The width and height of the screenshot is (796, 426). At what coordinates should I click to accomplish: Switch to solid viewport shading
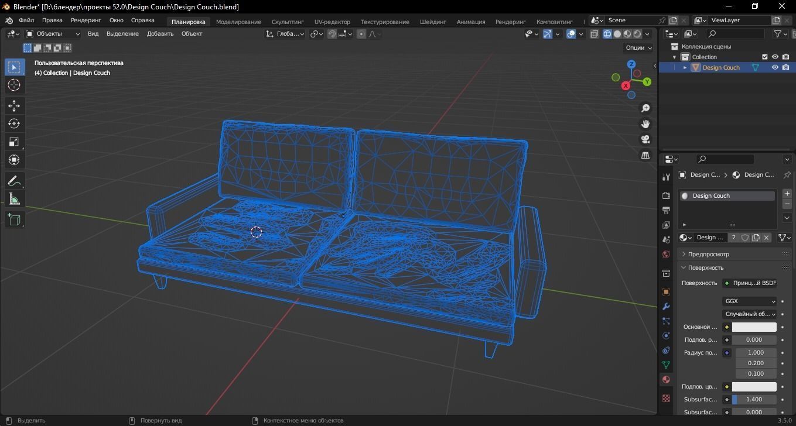[x=617, y=34]
